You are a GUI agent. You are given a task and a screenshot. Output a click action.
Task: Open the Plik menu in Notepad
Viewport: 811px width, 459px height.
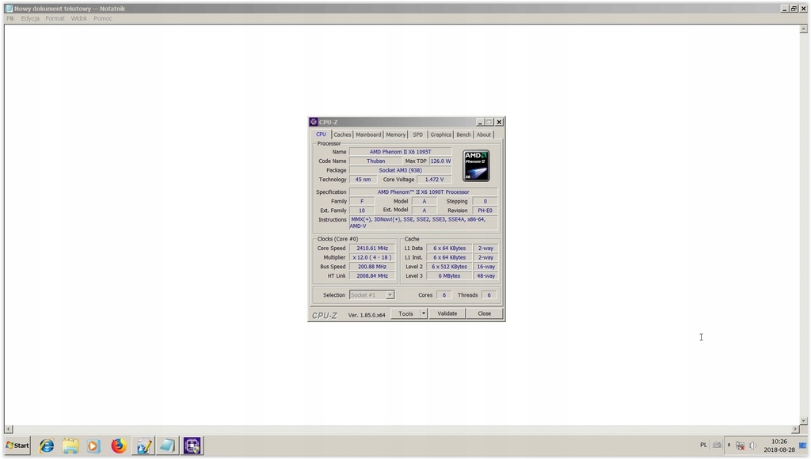tap(10, 18)
